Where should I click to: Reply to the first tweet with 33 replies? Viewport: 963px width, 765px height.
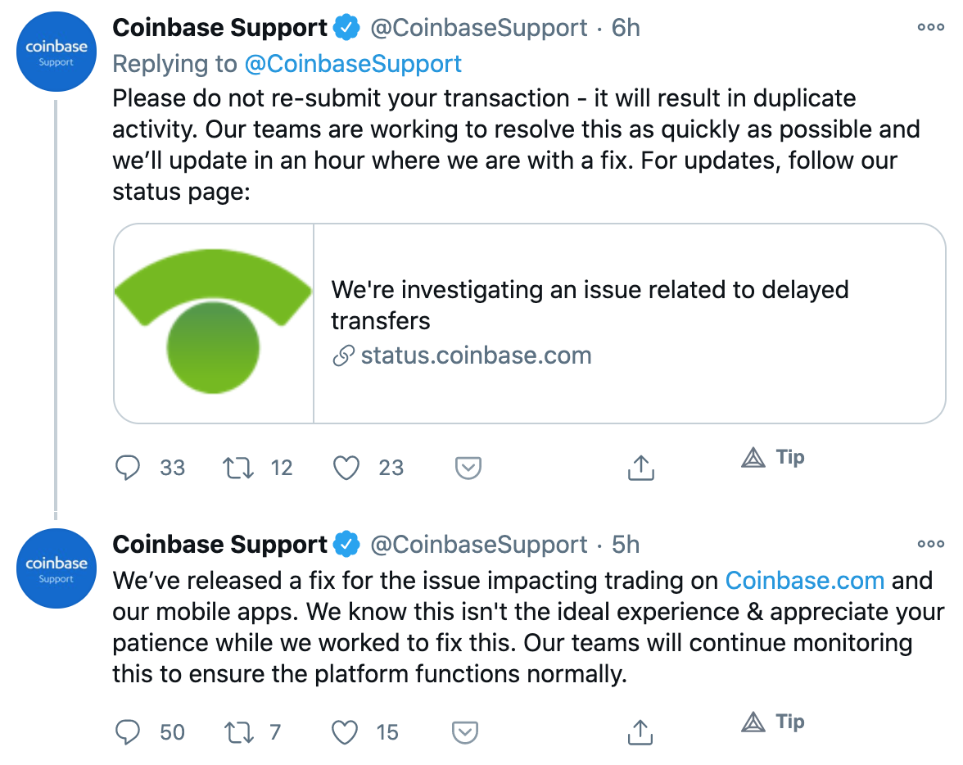point(128,468)
